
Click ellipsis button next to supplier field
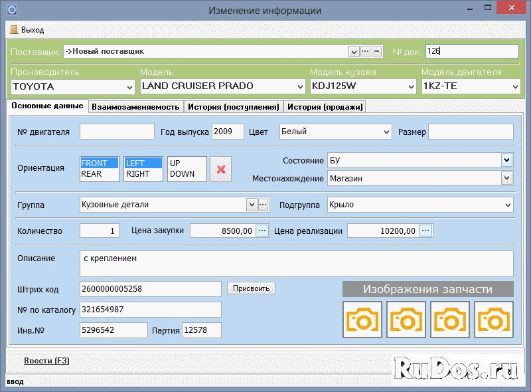click(x=365, y=52)
